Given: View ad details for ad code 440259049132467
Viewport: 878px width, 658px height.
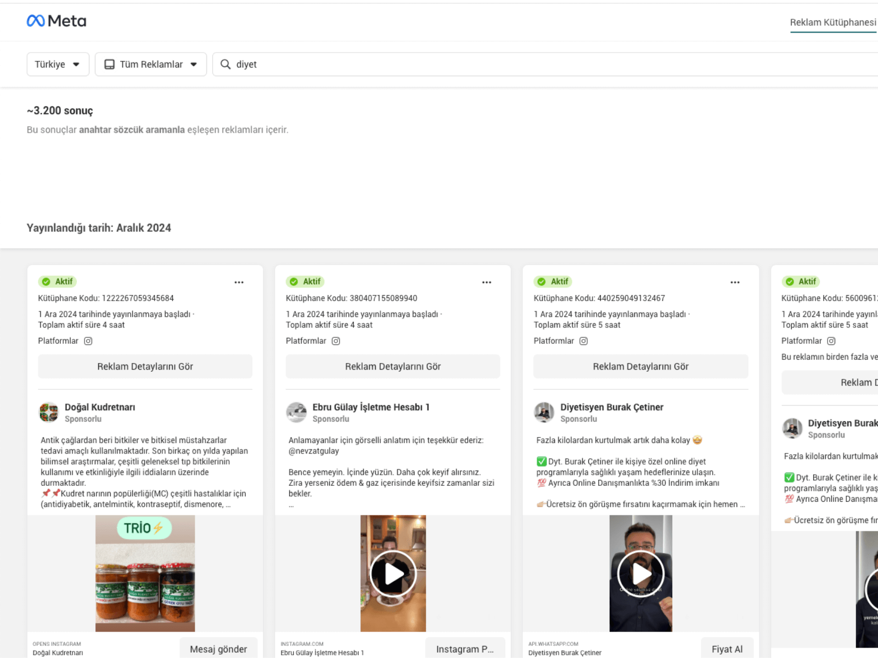Looking at the screenshot, I should coord(641,366).
